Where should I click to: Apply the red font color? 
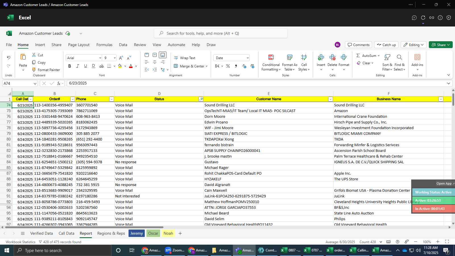click(x=131, y=66)
